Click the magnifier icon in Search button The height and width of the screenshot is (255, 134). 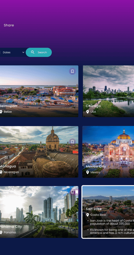coord(33,52)
